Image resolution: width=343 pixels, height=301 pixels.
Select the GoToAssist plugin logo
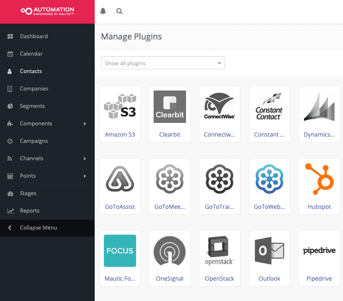120,179
